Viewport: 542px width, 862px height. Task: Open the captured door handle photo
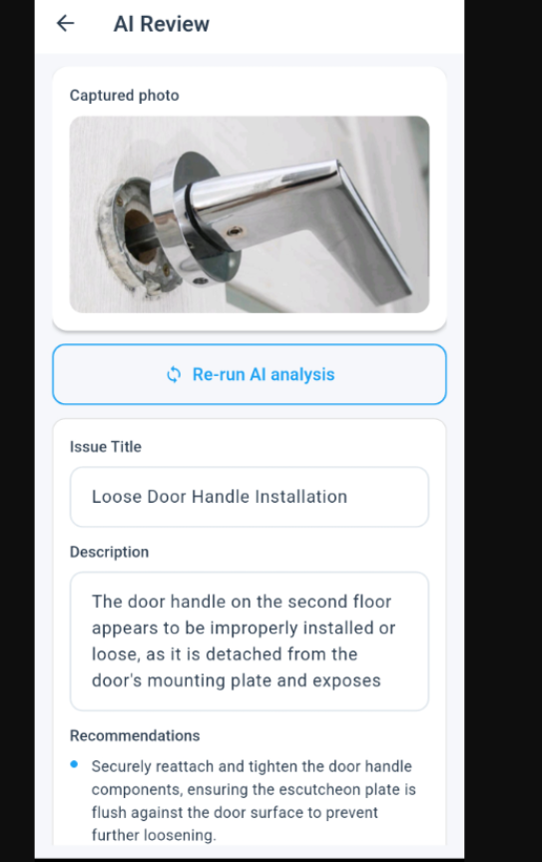tap(250, 215)
